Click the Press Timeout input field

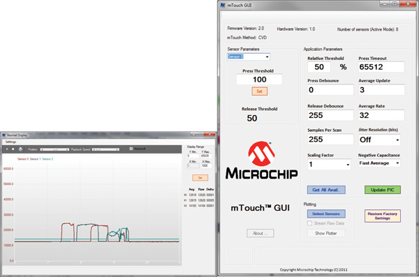click(381, 67)
